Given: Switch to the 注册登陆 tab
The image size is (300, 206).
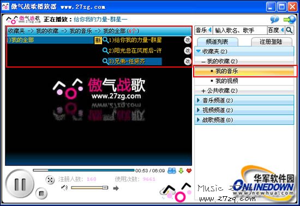Looking at the screenshot, I should click(x=271, y=41).
